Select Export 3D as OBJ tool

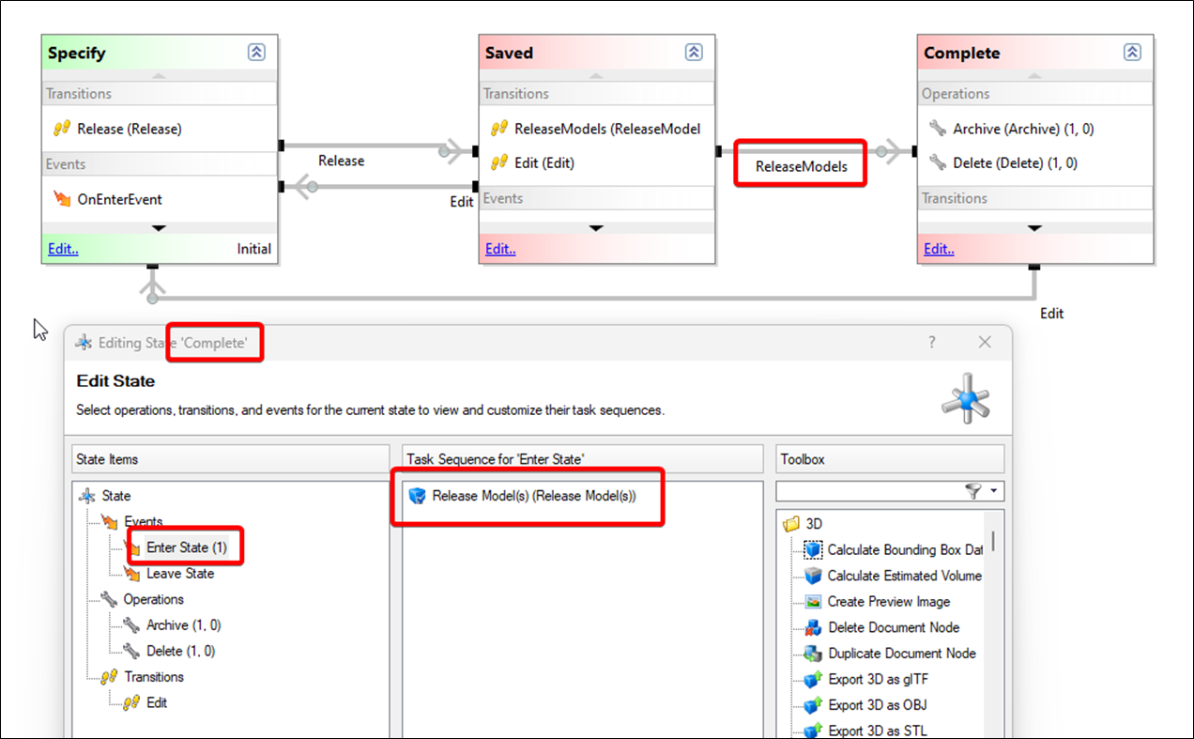877,705
